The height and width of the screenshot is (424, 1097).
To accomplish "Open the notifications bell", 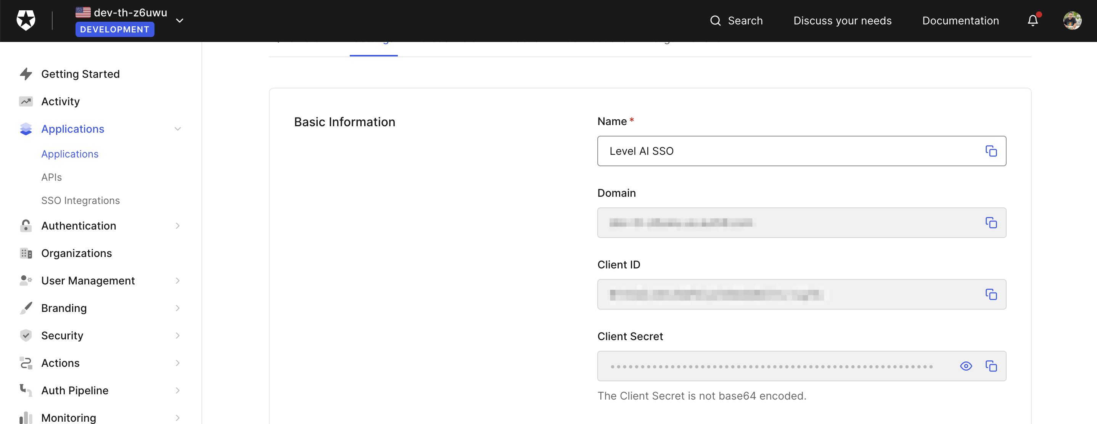I will pos(1033,20).
